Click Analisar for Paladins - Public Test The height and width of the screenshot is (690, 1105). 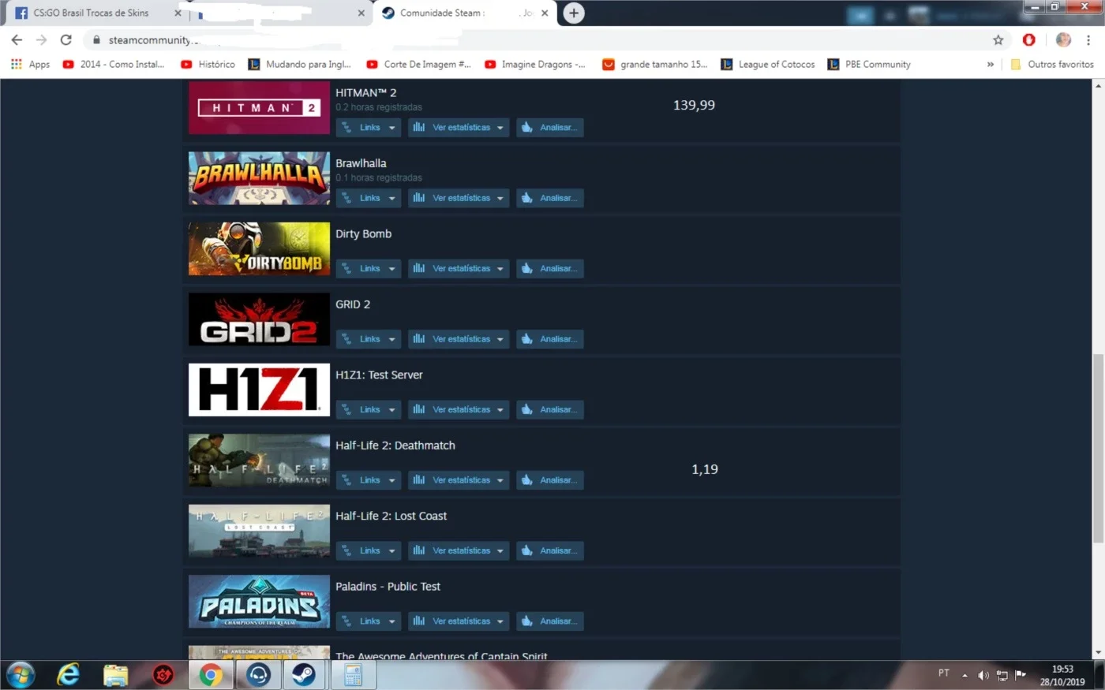tap(550, 621)
